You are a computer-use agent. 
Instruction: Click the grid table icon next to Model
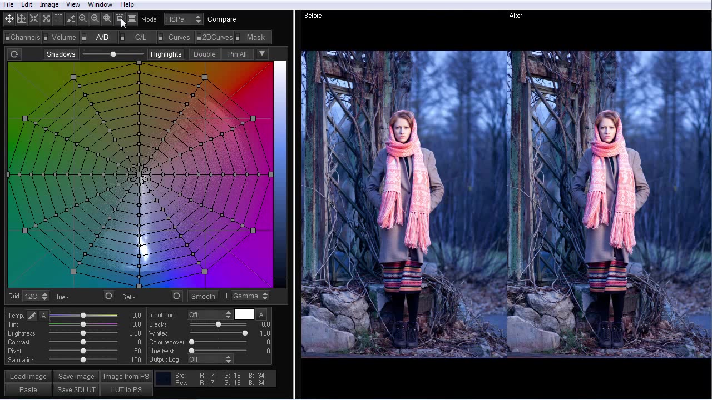tap(132, 19)
